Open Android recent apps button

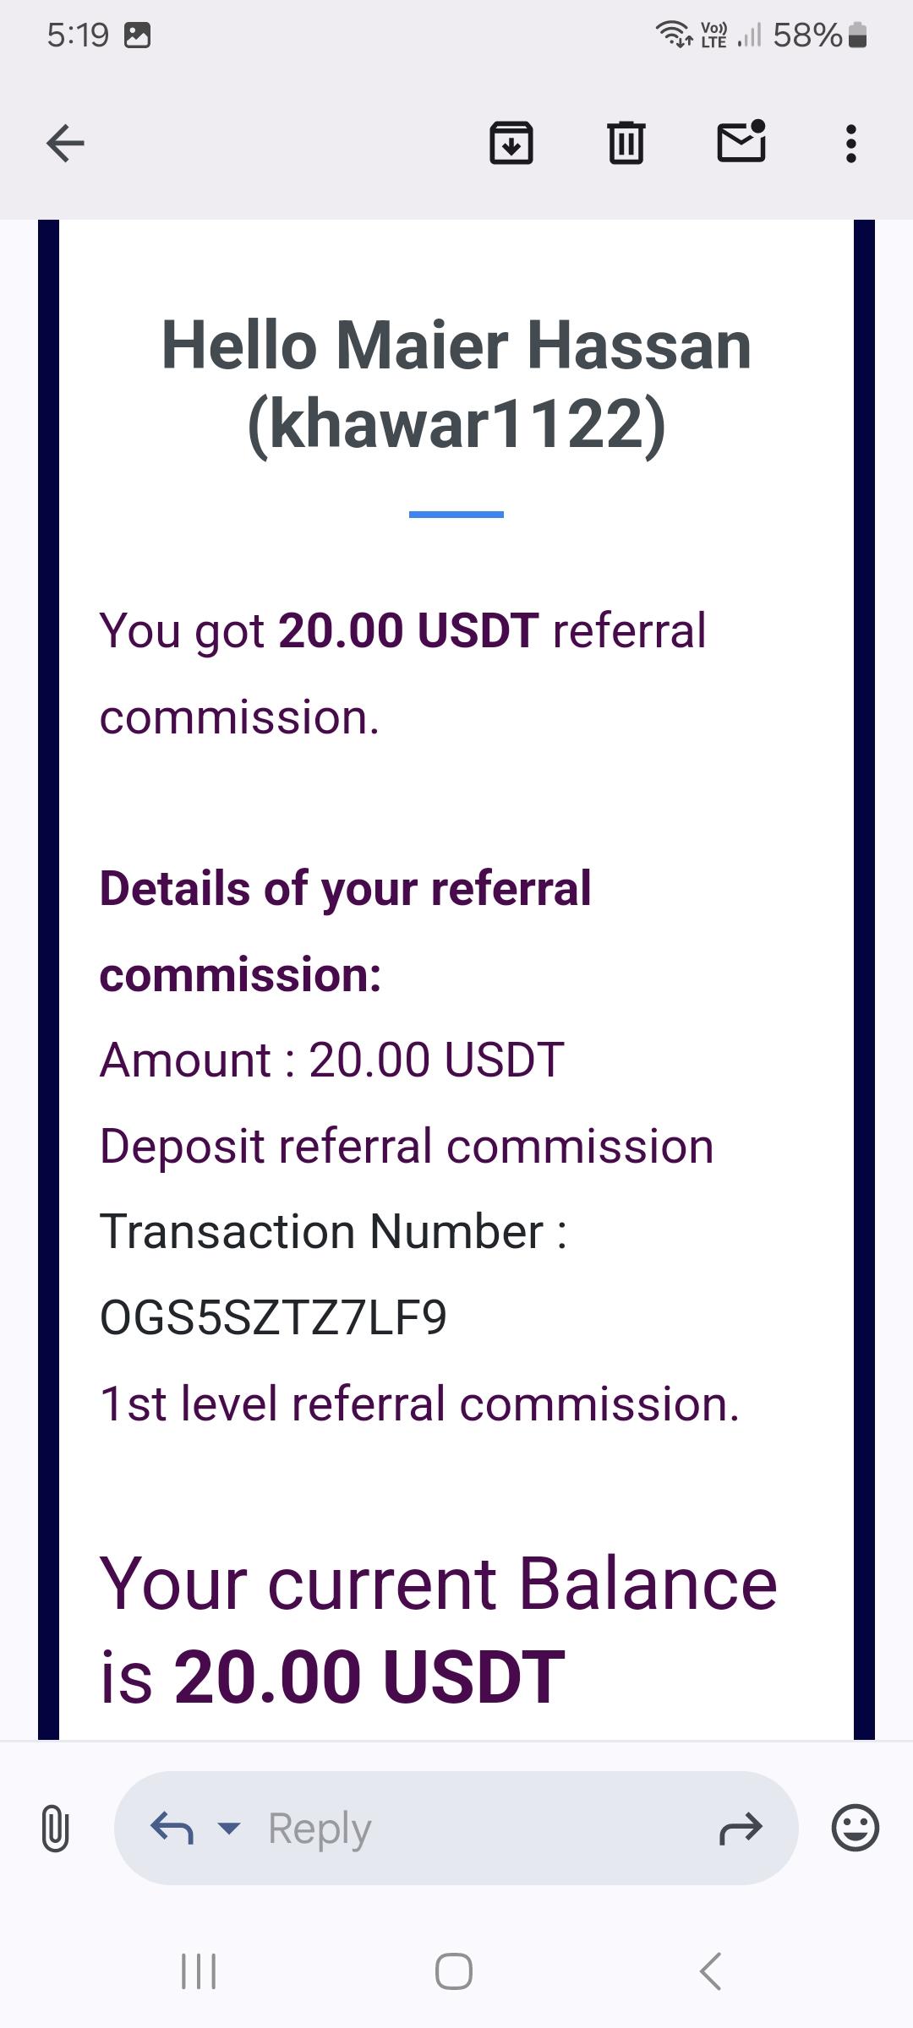tap(200, 1971)
